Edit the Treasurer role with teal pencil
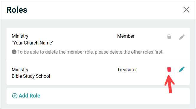This screenshot has height=109, width=196. tap(182, 69)
